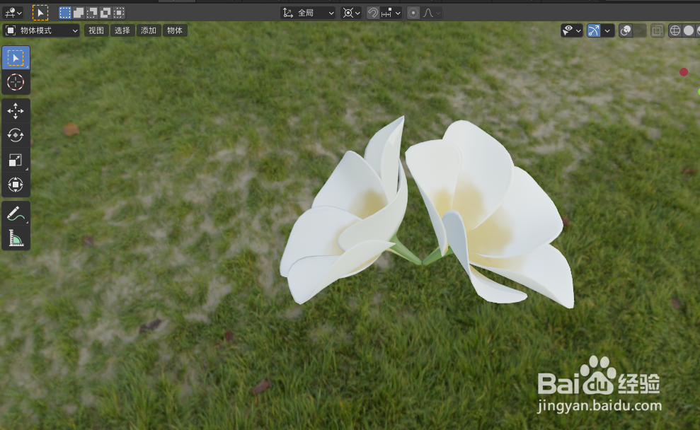Toggle proportional editing
Image resolution: width=700 pixels, height=430 pixels.
[x=413, y=12]
